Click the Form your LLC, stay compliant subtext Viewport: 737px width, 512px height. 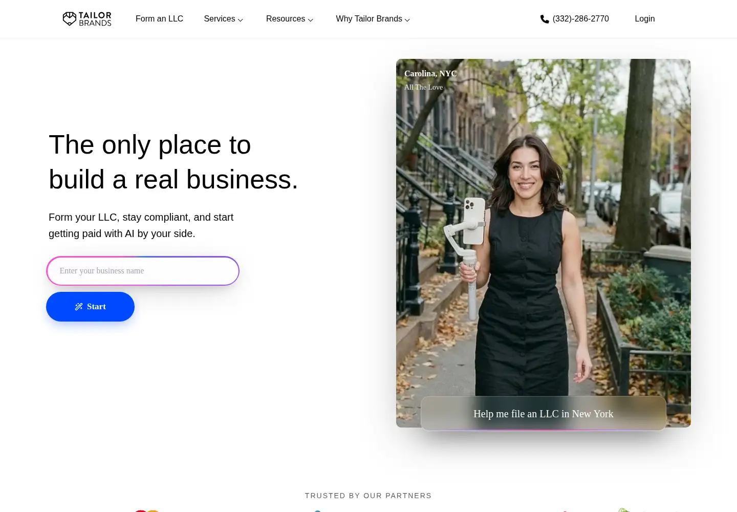click(x=141, y=225)
